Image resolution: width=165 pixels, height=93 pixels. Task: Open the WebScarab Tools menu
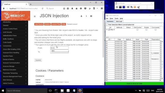(x=116, y=18)
